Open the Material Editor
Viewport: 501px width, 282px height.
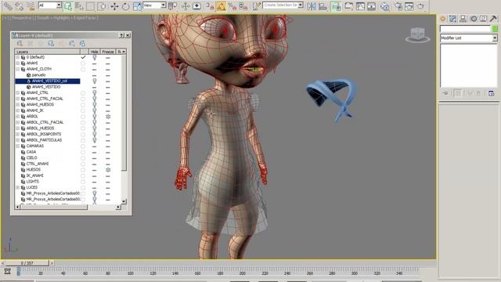pos(384,5)
